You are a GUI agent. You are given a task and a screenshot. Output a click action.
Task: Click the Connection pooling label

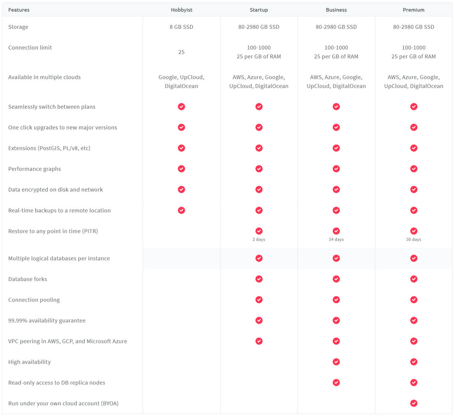(34, 300)
